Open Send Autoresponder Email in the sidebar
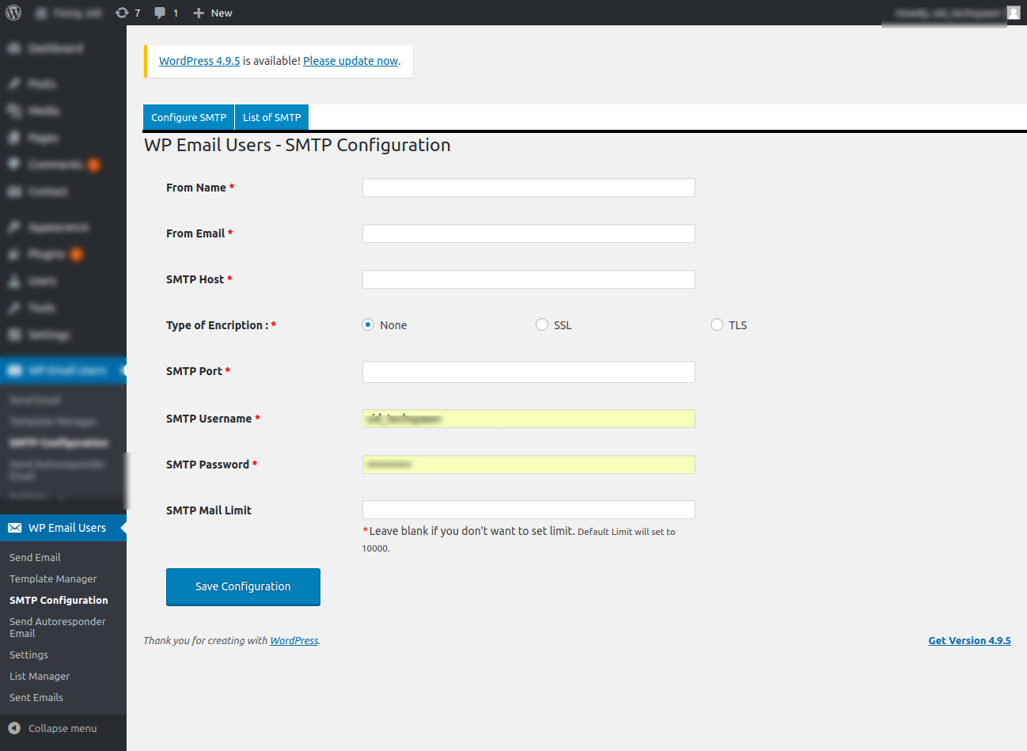 click(x=58, y=628)
